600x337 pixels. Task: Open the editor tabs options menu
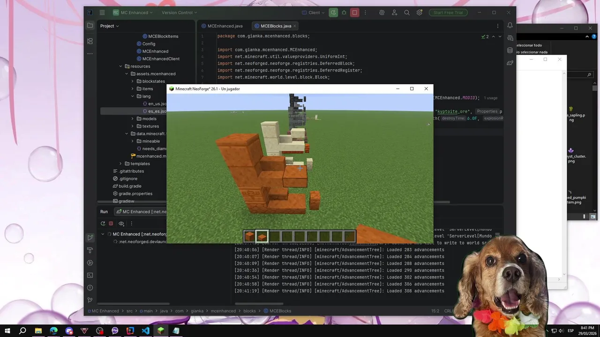[x=498, y=26]
